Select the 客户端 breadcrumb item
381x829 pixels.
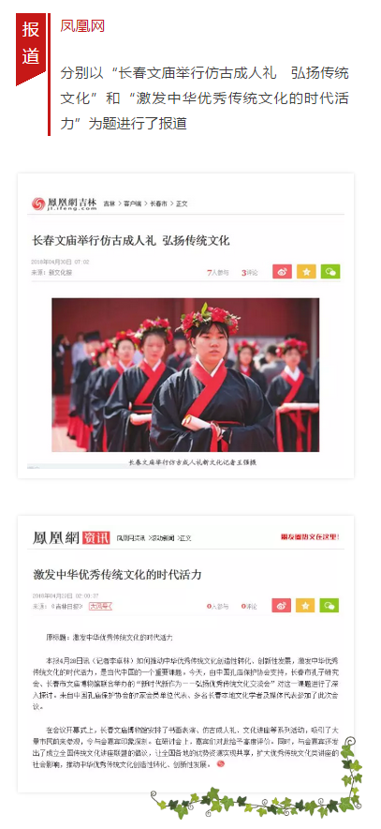[132, 203]
